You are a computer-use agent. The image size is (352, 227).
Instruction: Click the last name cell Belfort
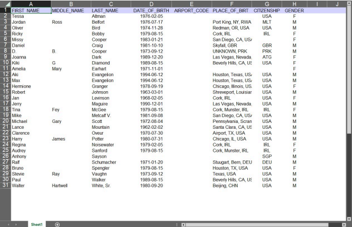[111, 22]
